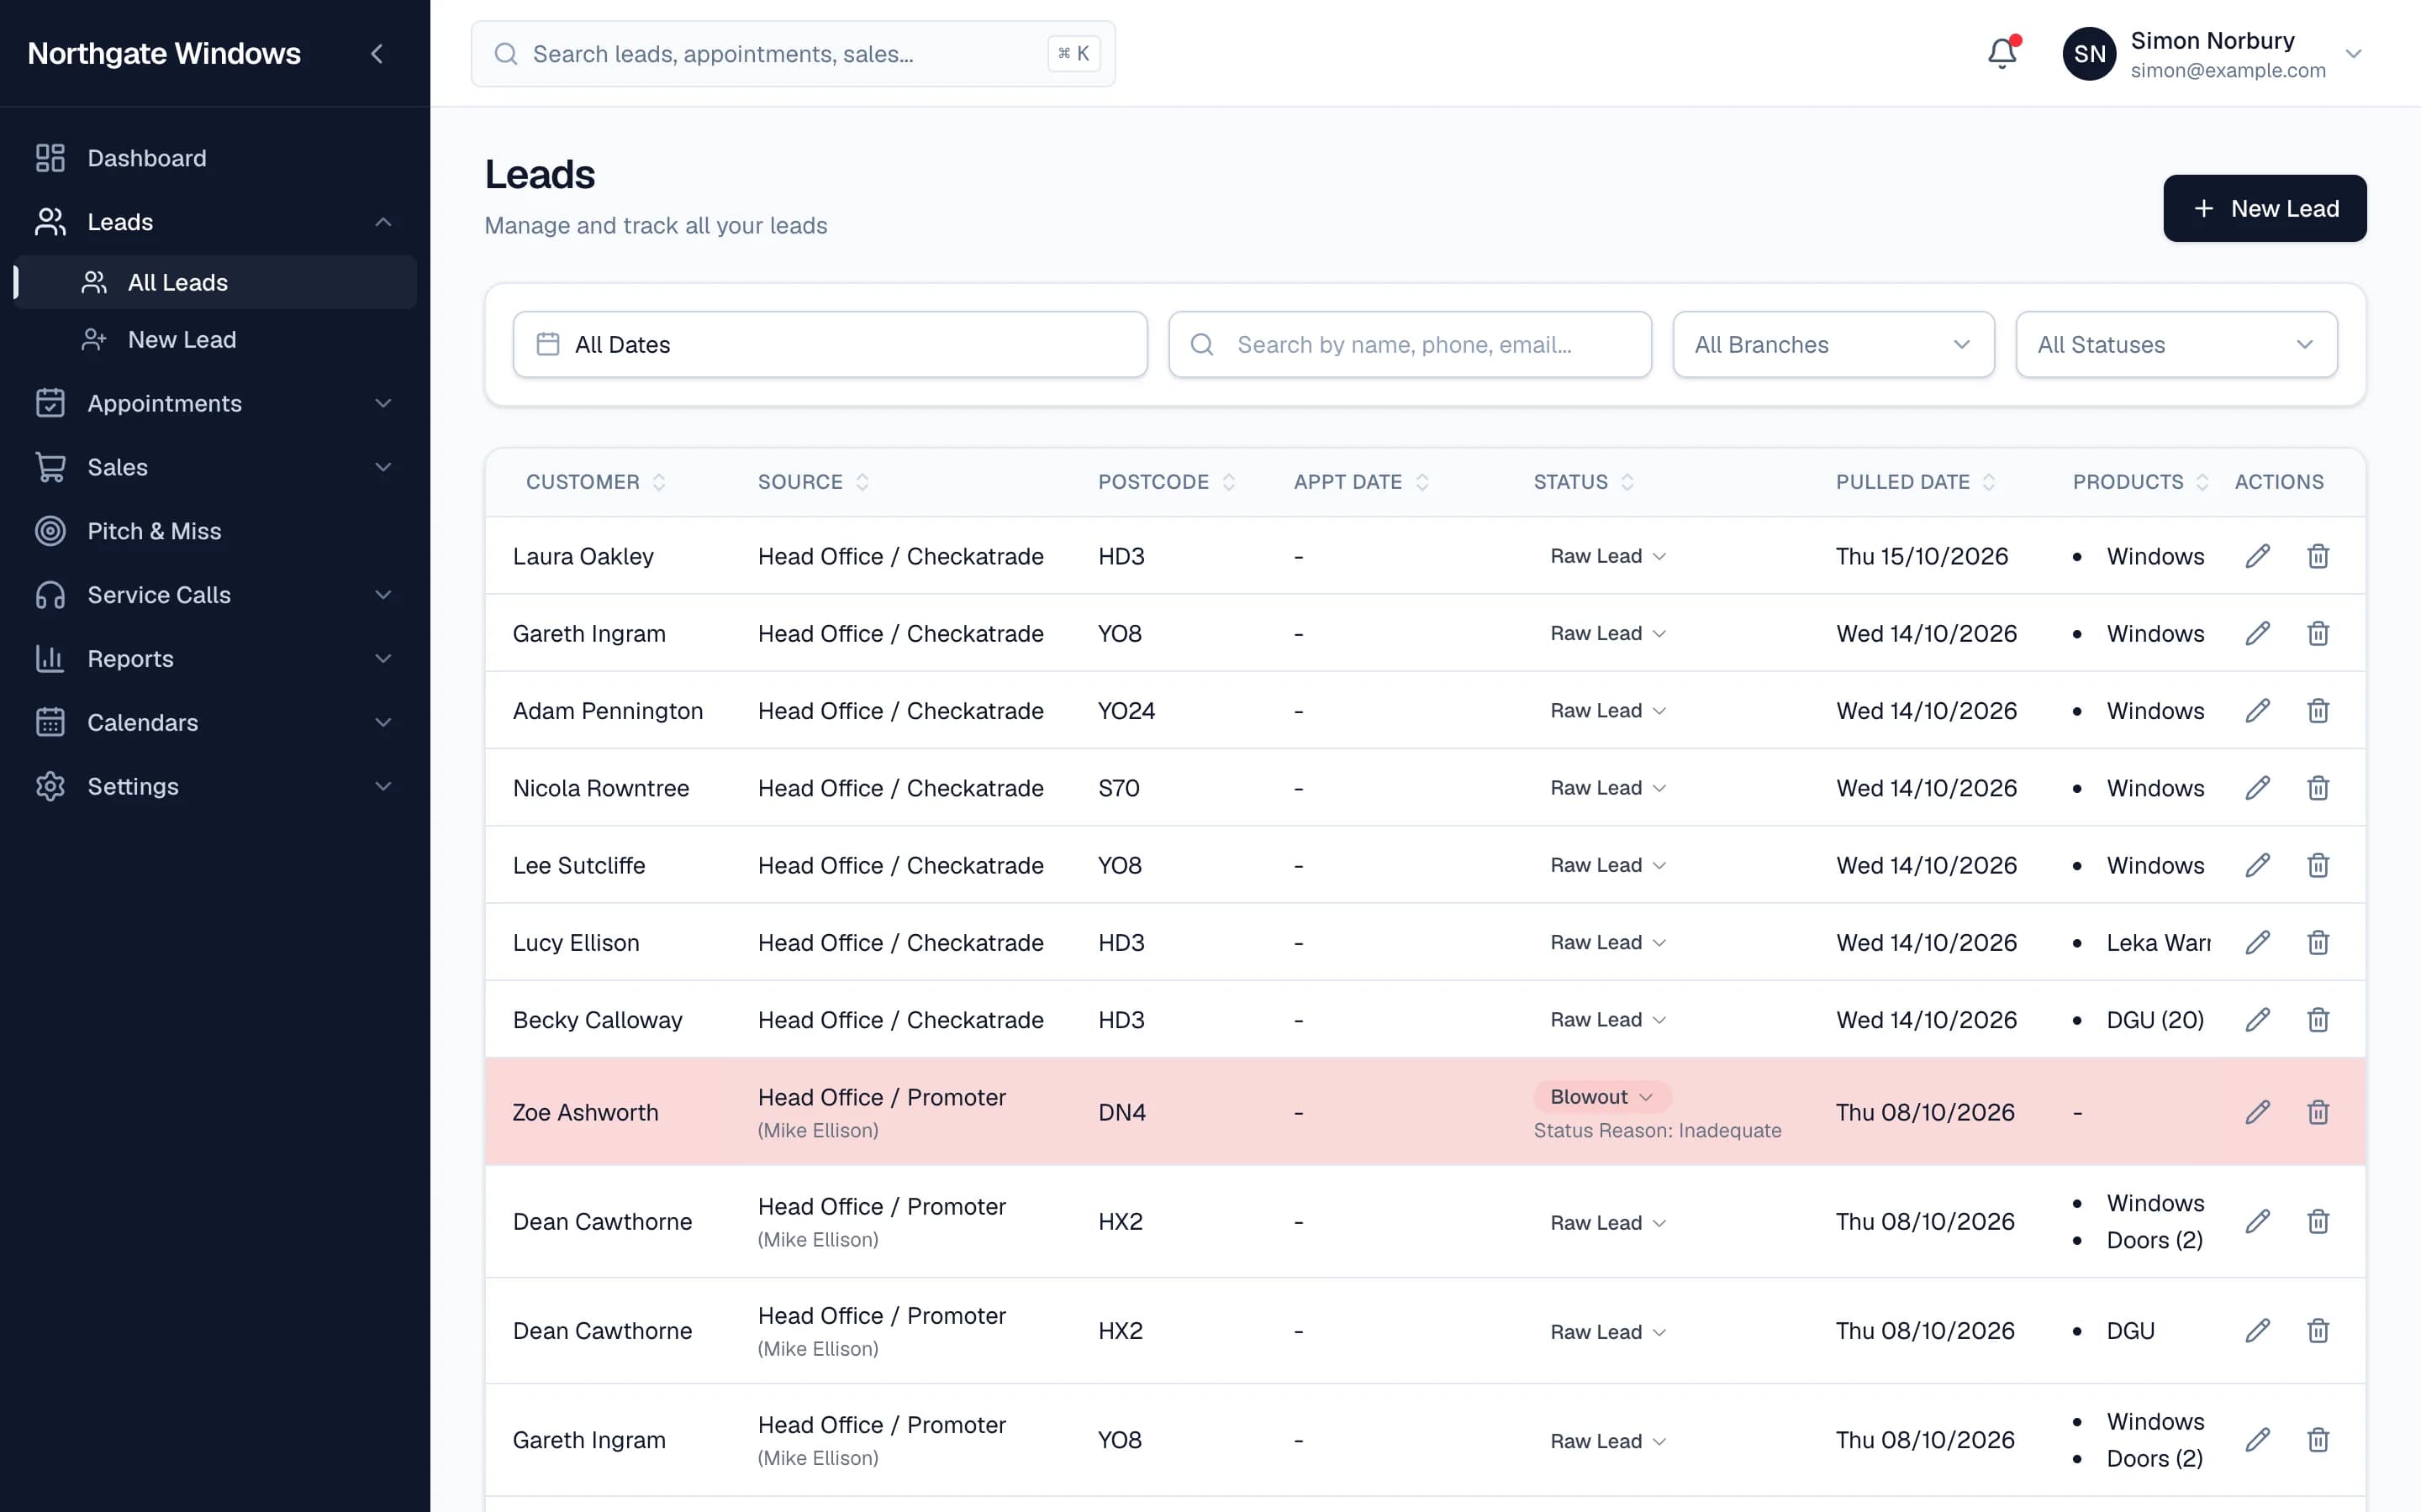The image size is (2421, 1512).
Task: Delete Lucy Ellison's lead
Action: point(2318,943)
